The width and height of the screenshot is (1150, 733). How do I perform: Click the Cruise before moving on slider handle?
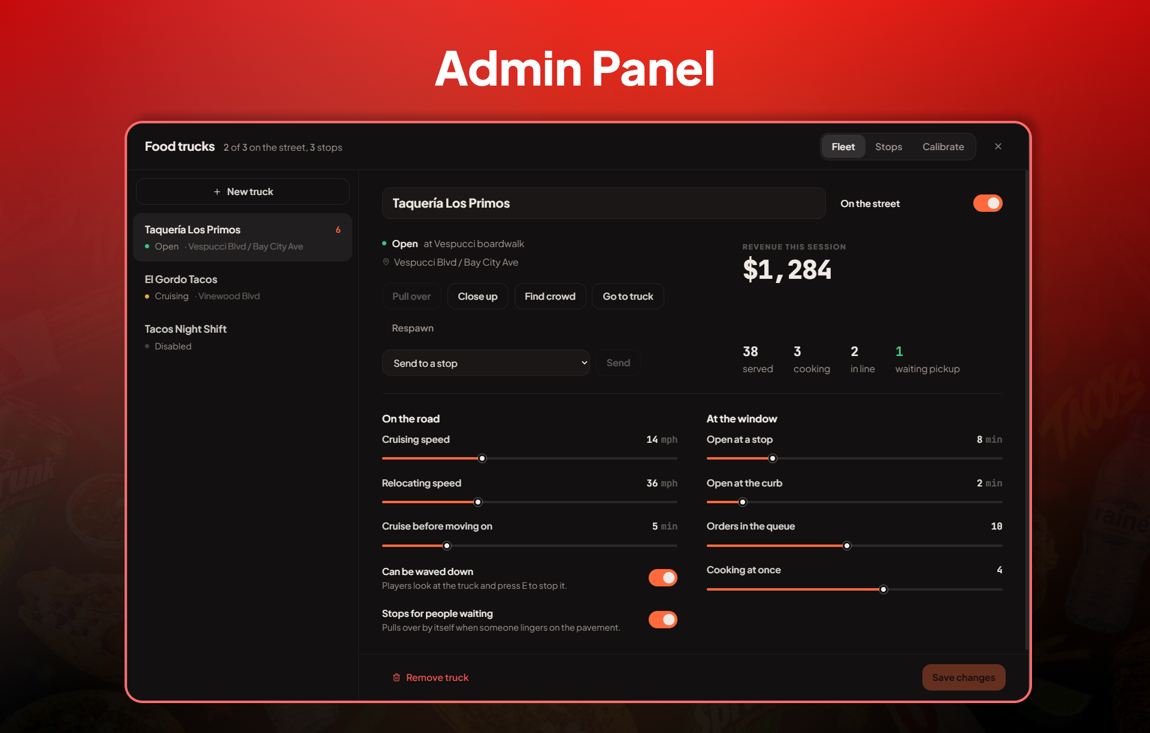pyautogui.click(x=447, y=546)
